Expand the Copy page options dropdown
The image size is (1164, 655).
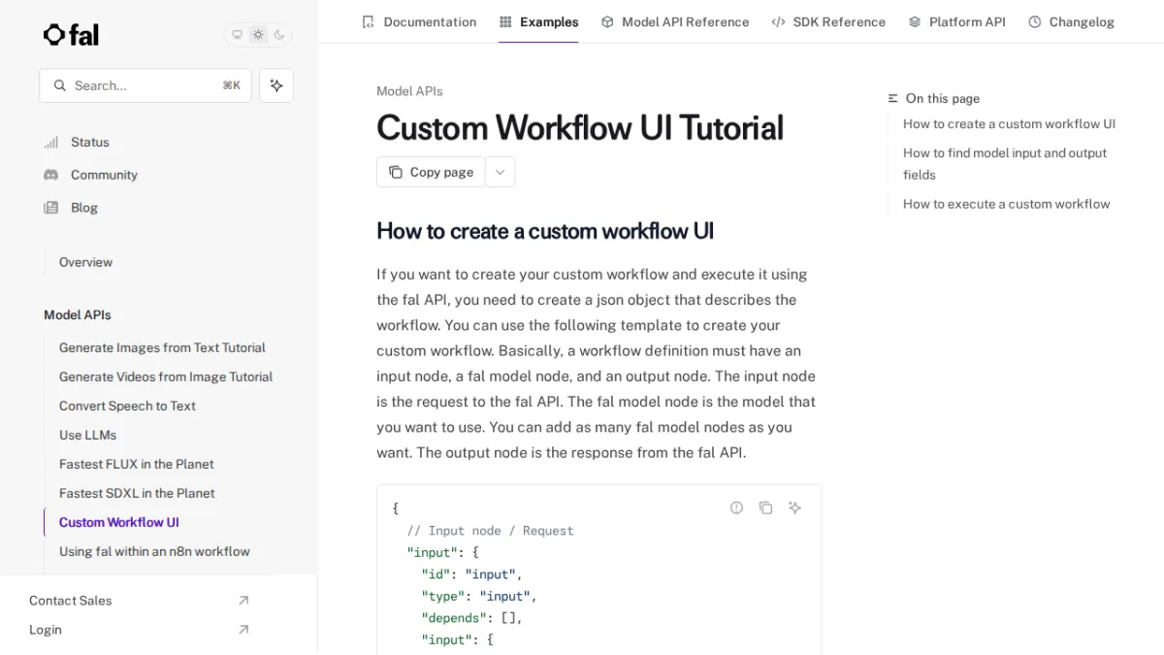pos(500,172)
